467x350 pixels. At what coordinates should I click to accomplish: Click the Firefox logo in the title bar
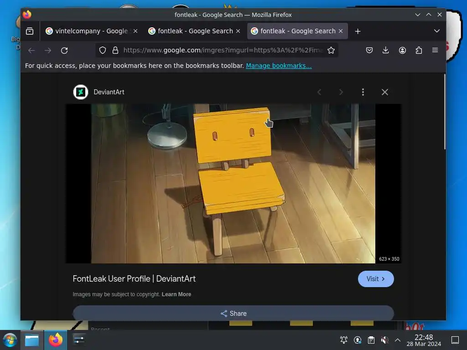[27, 15]
